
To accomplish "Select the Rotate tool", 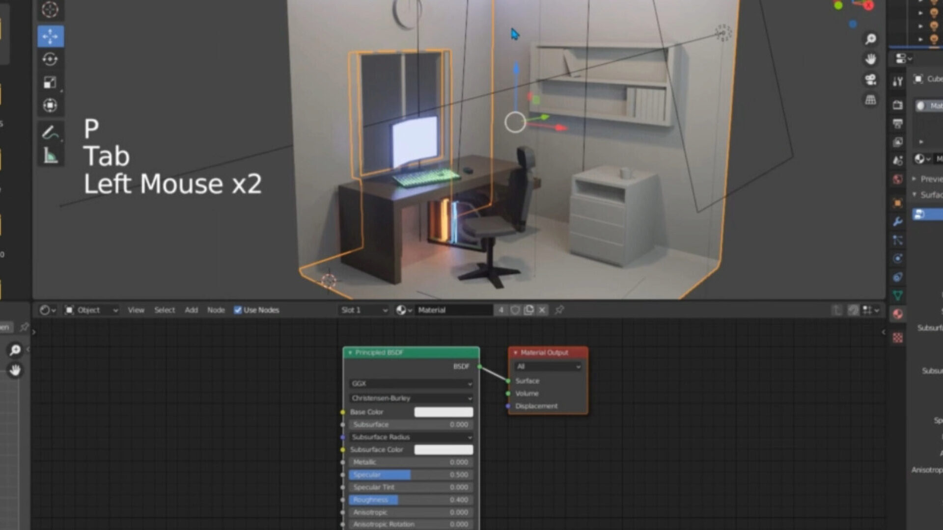I will (50, 59).
